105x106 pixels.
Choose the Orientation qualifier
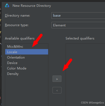click(27, 57)
